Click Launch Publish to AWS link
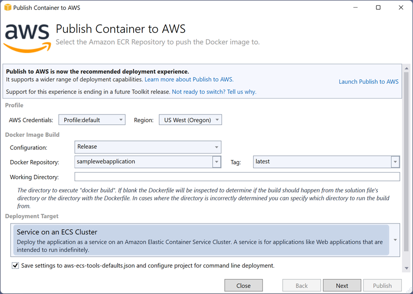This screenshot has width=413, height=294. click(368, 82)
